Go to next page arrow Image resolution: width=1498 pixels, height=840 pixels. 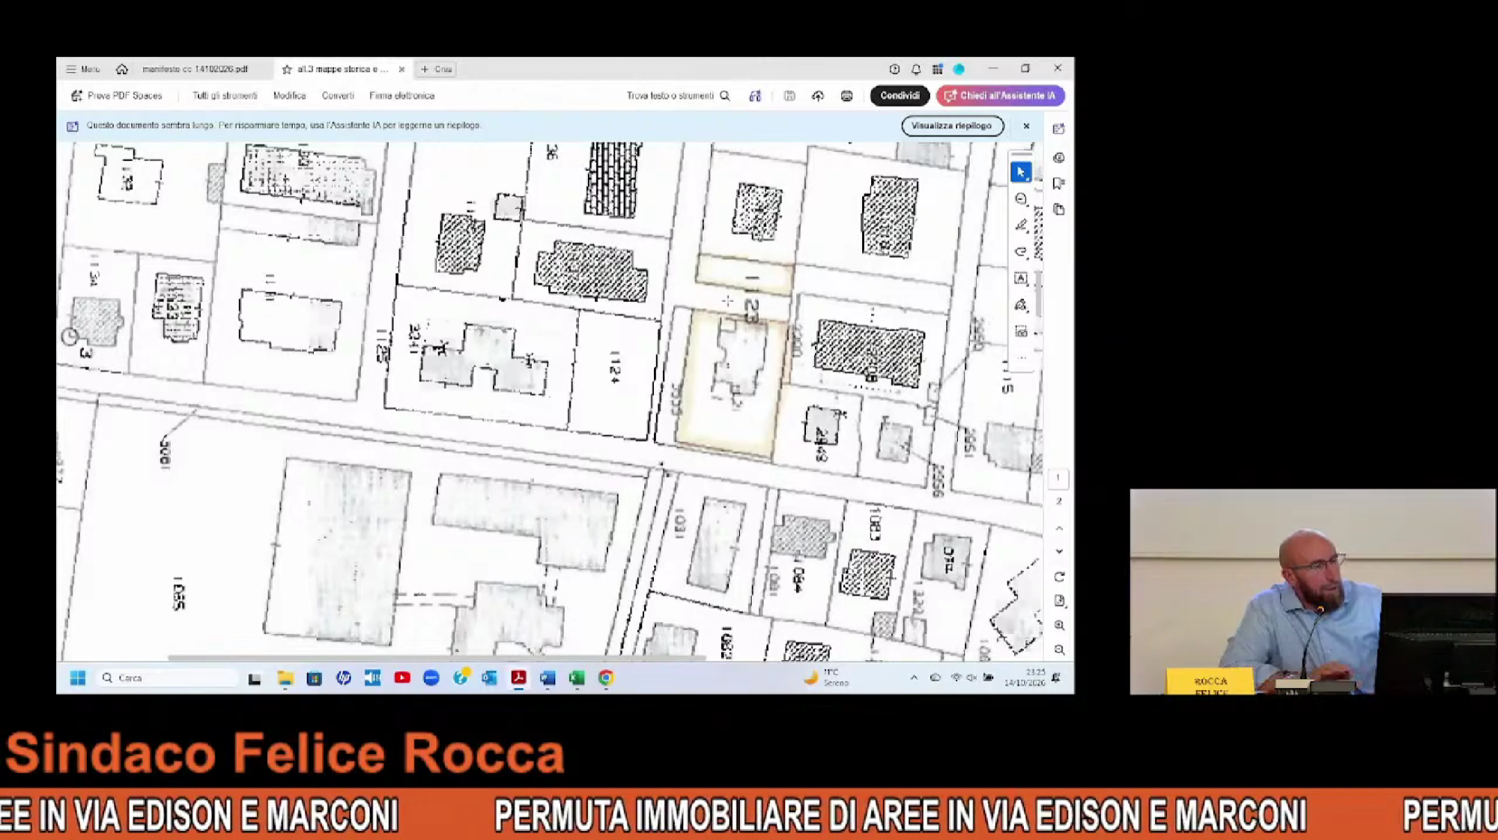pos(1059,552)
